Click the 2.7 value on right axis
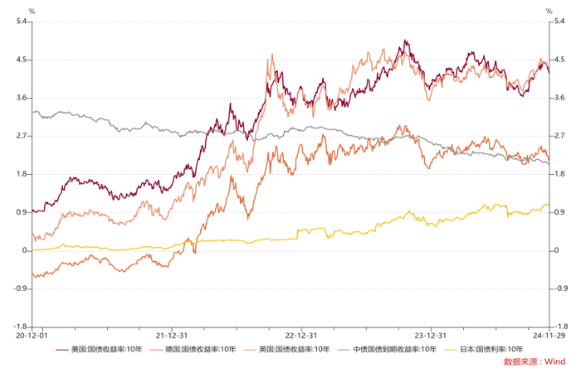Viewport: 581px width, 373px height. (x=559, y=136)
